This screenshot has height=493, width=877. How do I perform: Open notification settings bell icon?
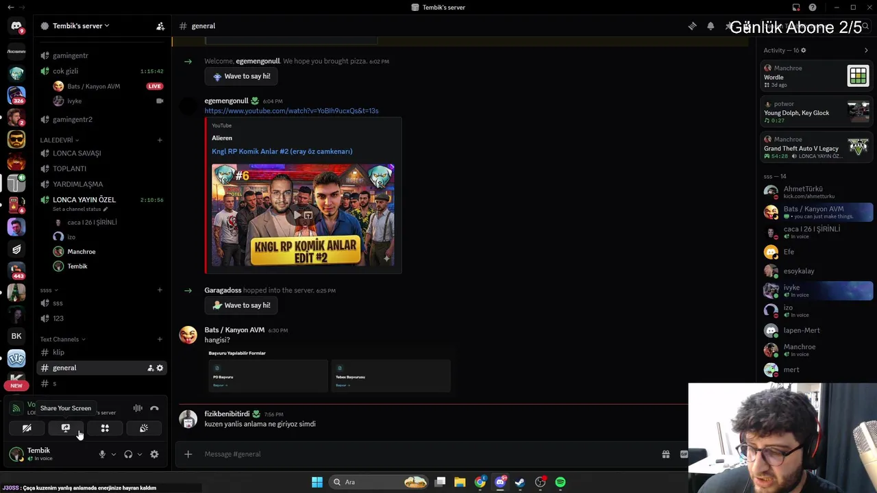point(711,26)
